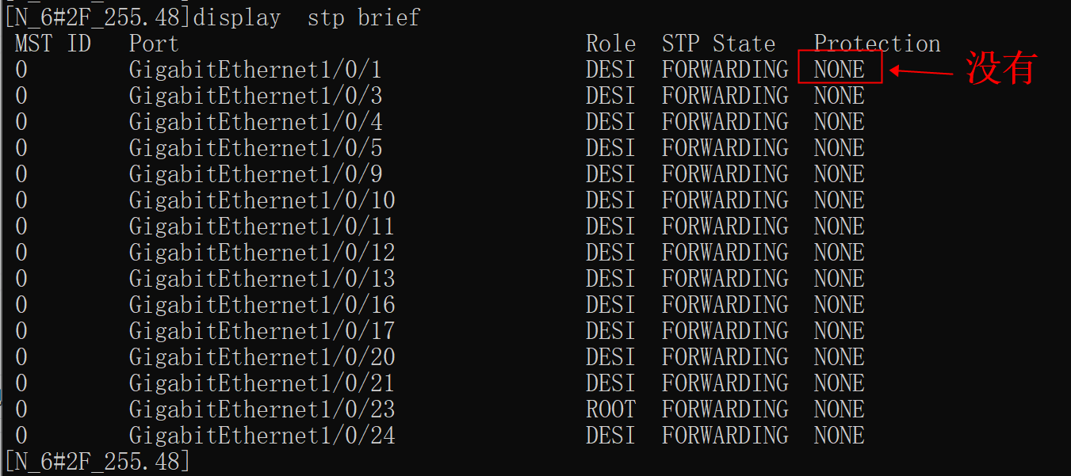Click the red Chinese annotation 没有
Image resolution: width=1071 pixels, height=476 pixels.
[x=1002, y=69]
